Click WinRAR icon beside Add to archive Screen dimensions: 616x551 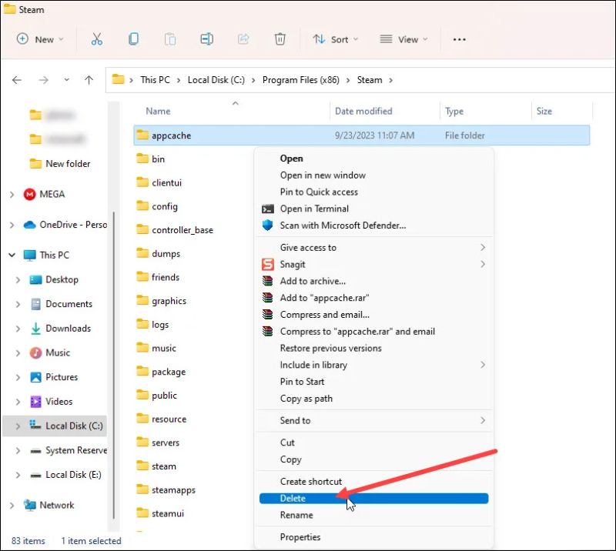coord(267,281)
